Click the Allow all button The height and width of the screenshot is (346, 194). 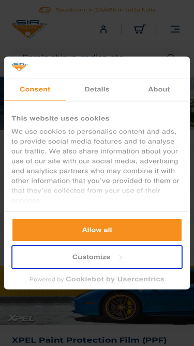click(x=97, y=230)
